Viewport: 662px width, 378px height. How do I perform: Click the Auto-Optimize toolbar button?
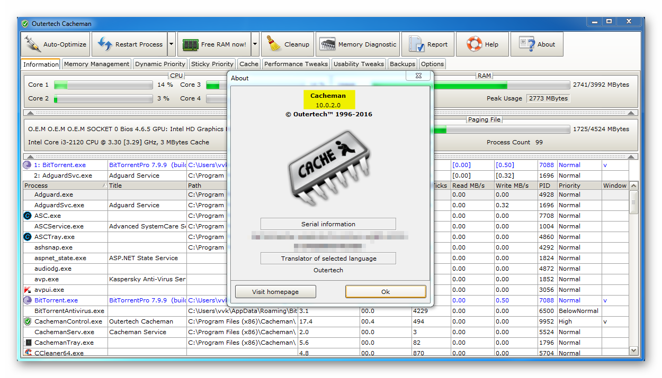click(56, 44)
